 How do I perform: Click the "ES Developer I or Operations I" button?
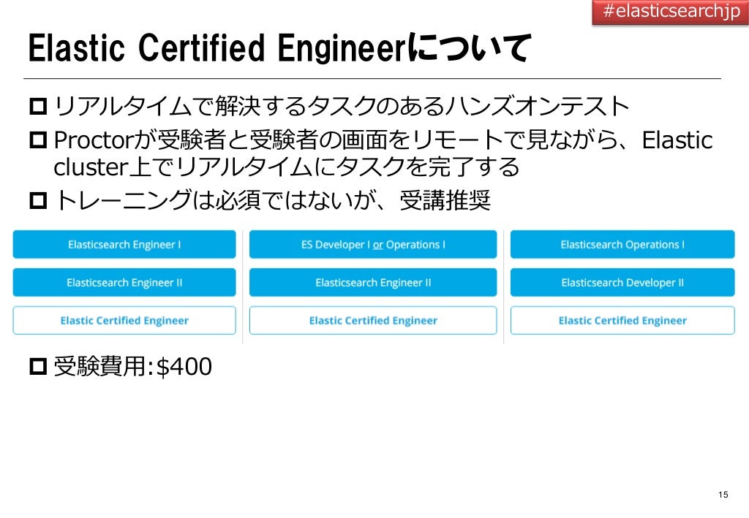(x=373, y=244)
